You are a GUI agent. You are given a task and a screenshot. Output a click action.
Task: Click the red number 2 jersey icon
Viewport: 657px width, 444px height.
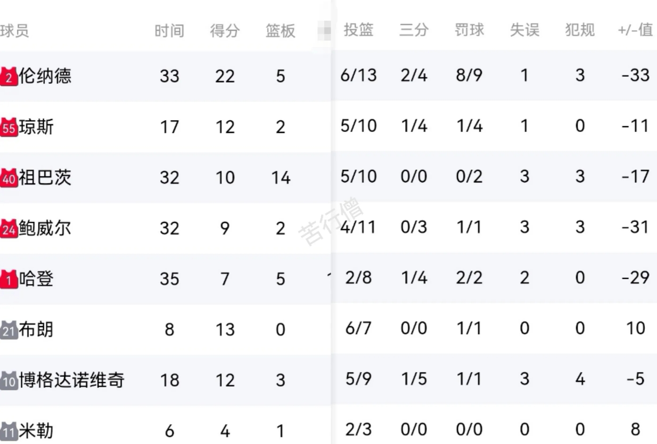tap(8, 76)
